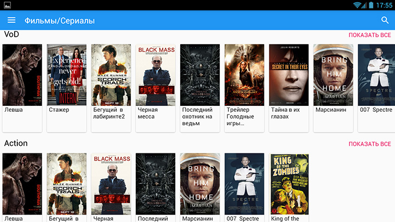Open Бегущий в лабиринте2 poster in VoD row
Screen dimensions: 395x222
[x=111, y=75]
